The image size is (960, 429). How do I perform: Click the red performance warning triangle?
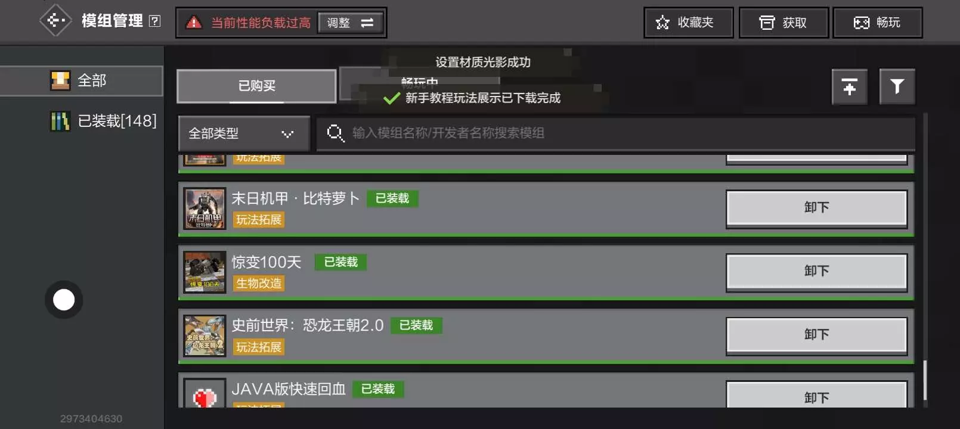click(x=194, y=23)
